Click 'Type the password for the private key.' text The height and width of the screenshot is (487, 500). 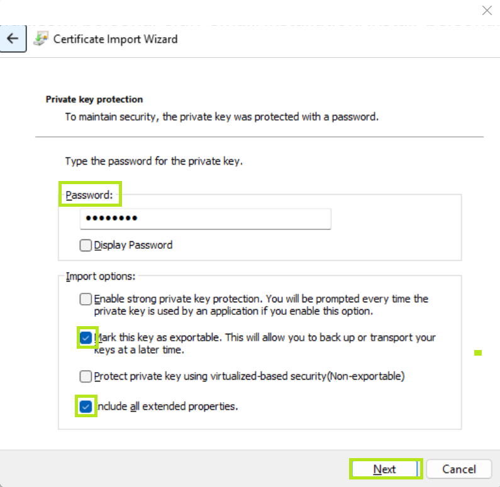tap(154, 161)
